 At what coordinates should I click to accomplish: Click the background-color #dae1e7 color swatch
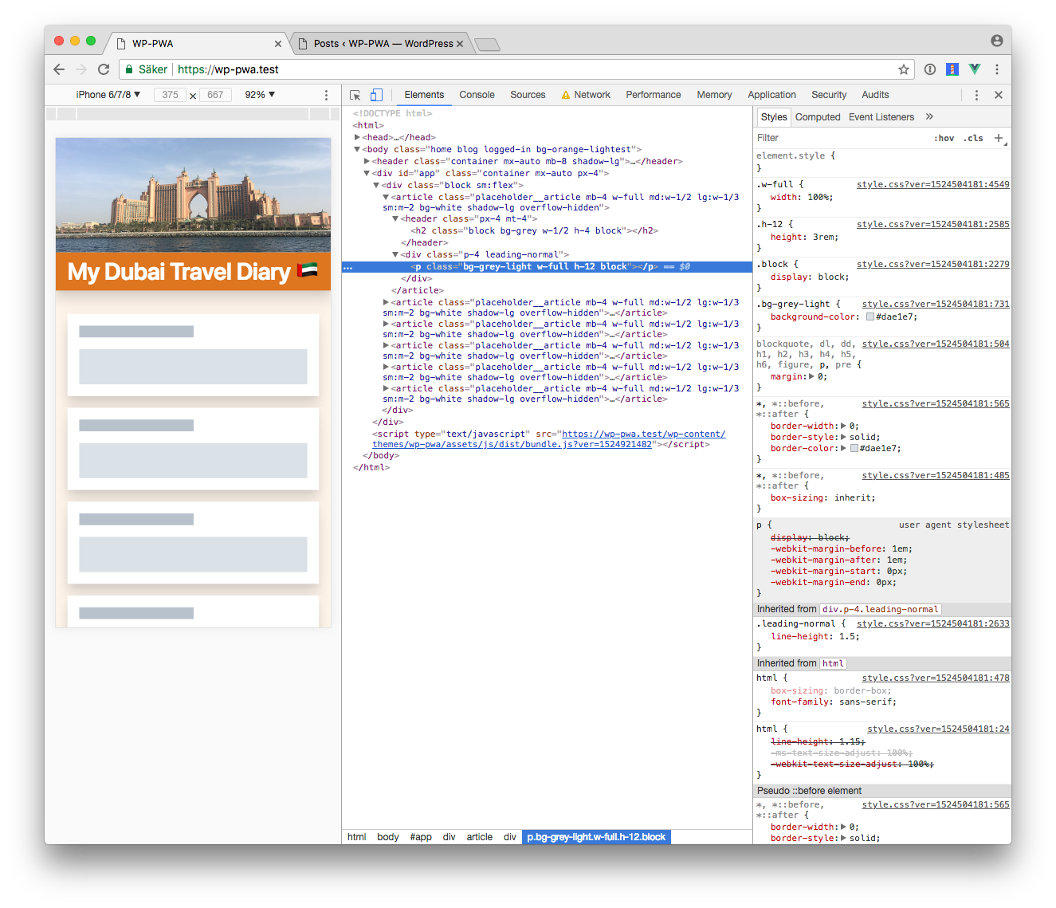coord(870,316)
